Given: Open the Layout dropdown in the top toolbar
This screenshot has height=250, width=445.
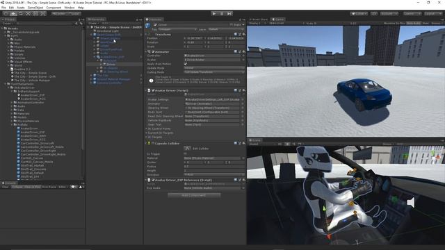Looking at the screenshot, I should point(433,14).
